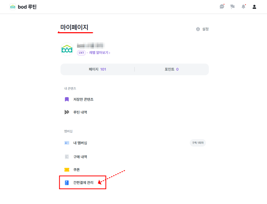Image resolution: width=267 pixels, height=204 pixels.
Task: Click the flag icon in header
Action: [x=232, y=7]
